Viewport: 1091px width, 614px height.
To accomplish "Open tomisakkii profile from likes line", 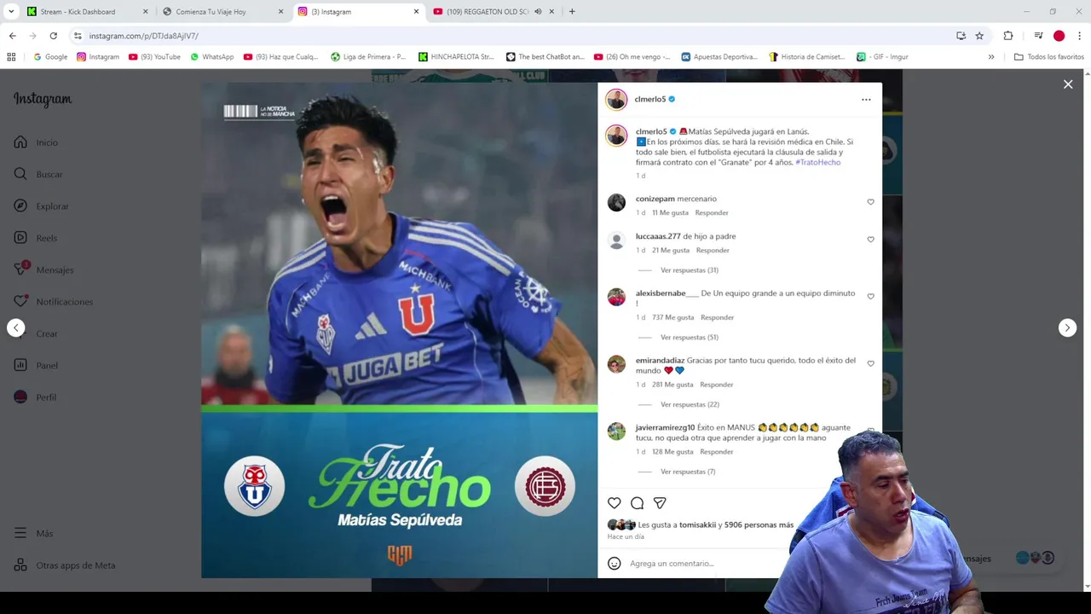I will pos(698,525).
